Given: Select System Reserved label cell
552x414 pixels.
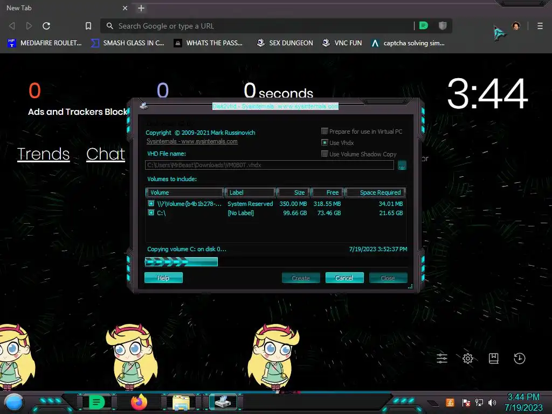Looking at the screenshot, I should pyautogui.click(x=250, y=204).
